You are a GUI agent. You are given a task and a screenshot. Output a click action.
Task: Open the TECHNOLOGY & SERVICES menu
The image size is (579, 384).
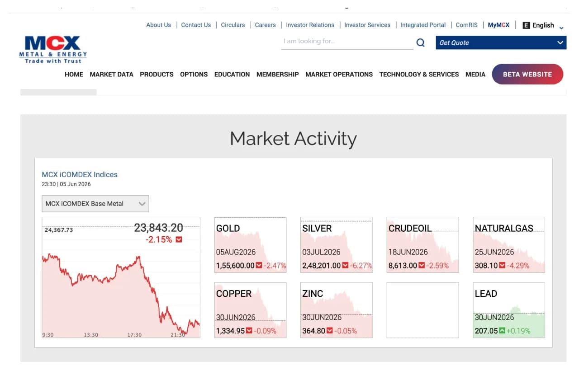coord(419,75)
